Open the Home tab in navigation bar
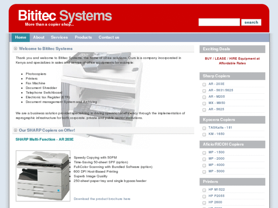278x208 pixels. point(21,37)
